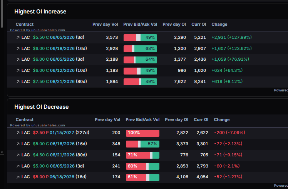Sort OI Decrease table by Prev day Vol
The image size is (288, 189).
click(x=107, y=120)
